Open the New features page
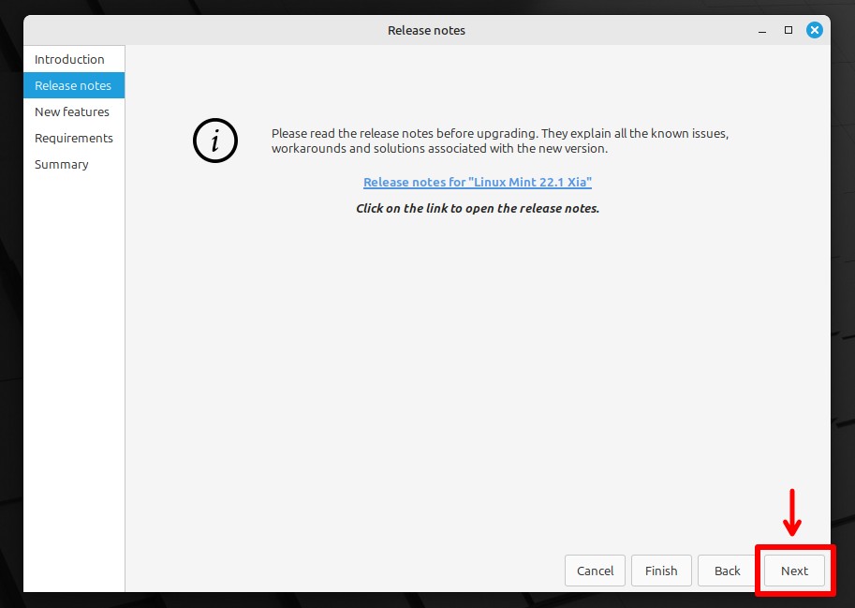This screenshot has width=855, height=608. click(74, 111)
